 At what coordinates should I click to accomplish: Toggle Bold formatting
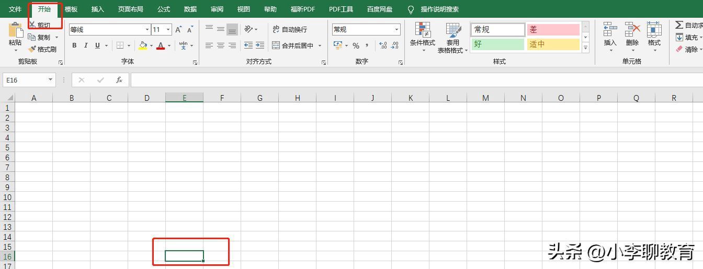click(x=74, y=45)
